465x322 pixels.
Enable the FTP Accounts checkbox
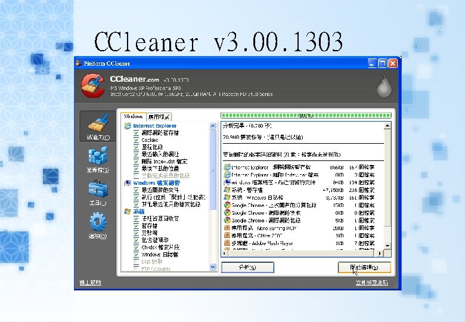(136, 268)
